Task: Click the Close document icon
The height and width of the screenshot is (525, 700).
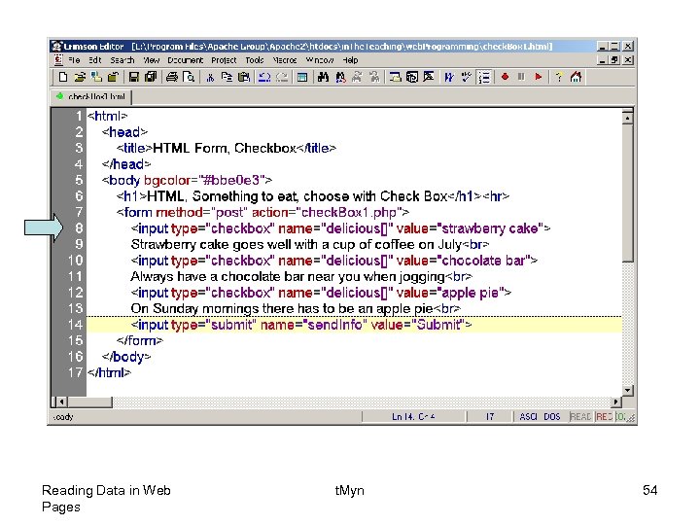Action: [114, 77]
